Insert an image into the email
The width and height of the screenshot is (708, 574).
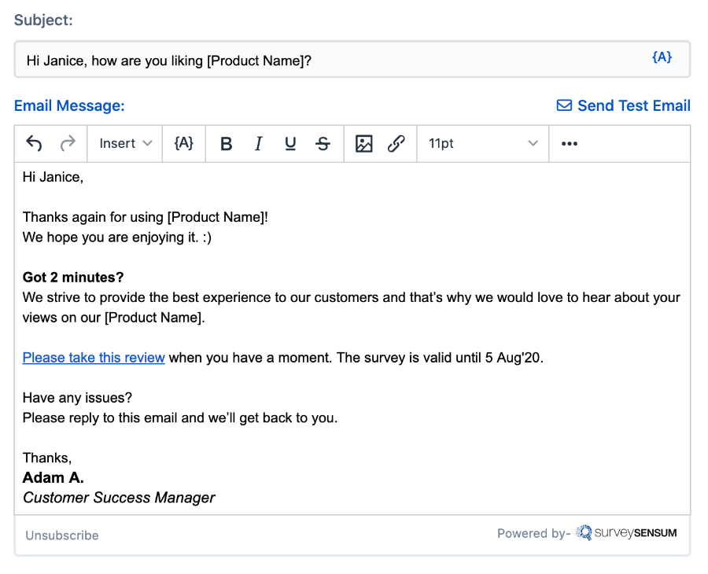pyautogui.click(x=363, y=144)
